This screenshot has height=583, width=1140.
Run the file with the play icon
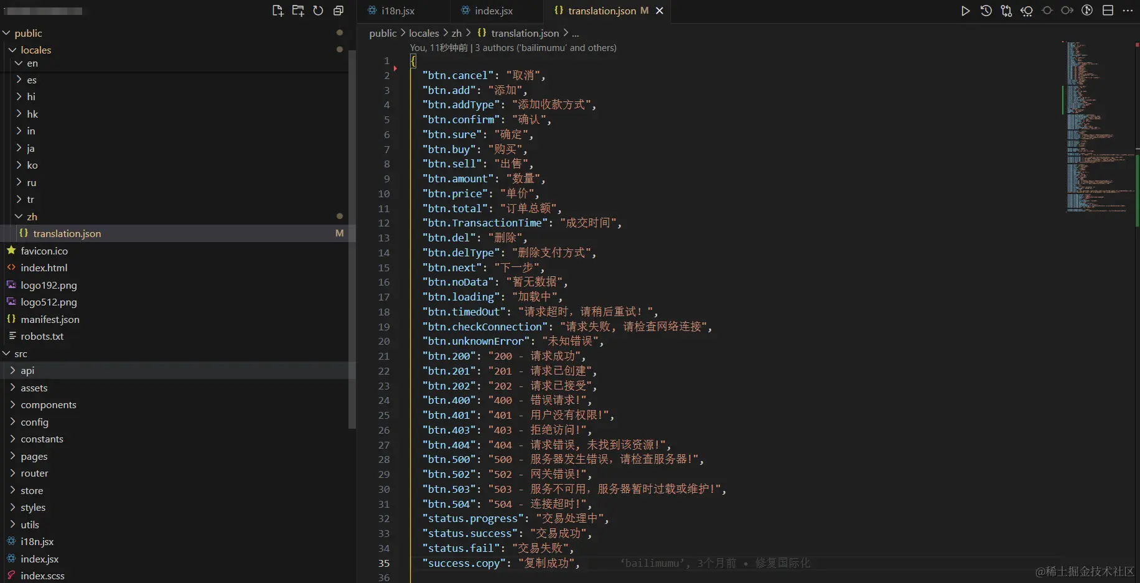965,11
